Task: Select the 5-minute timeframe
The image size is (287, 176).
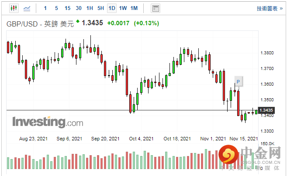Action: pyautogui.click(x=56, y=8)
